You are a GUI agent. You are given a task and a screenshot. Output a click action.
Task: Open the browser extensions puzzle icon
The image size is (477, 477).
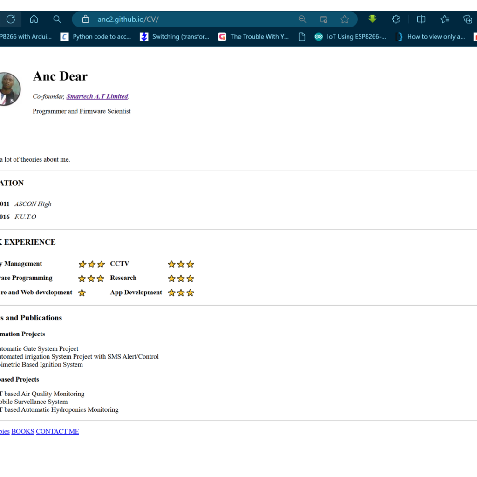[395, 19]
